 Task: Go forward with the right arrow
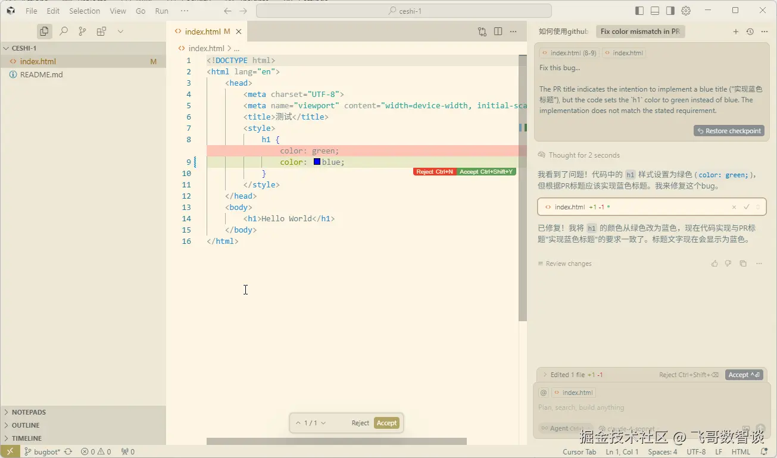click(243, 11)
